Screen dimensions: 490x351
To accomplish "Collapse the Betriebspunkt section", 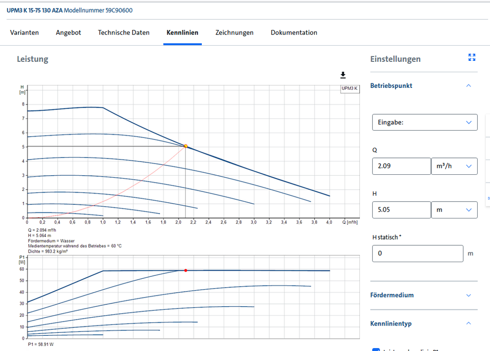I will [x=468, y=85].
